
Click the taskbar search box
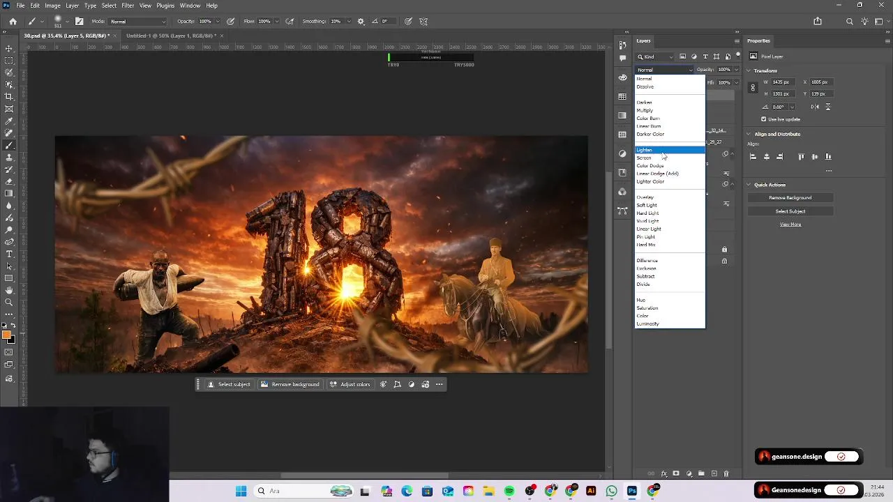coord(303,491)
